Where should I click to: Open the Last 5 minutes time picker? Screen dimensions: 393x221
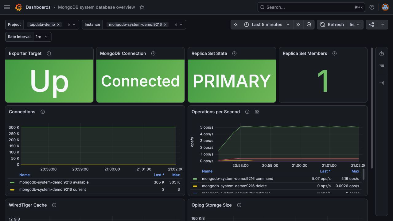(x=267, y=25)
